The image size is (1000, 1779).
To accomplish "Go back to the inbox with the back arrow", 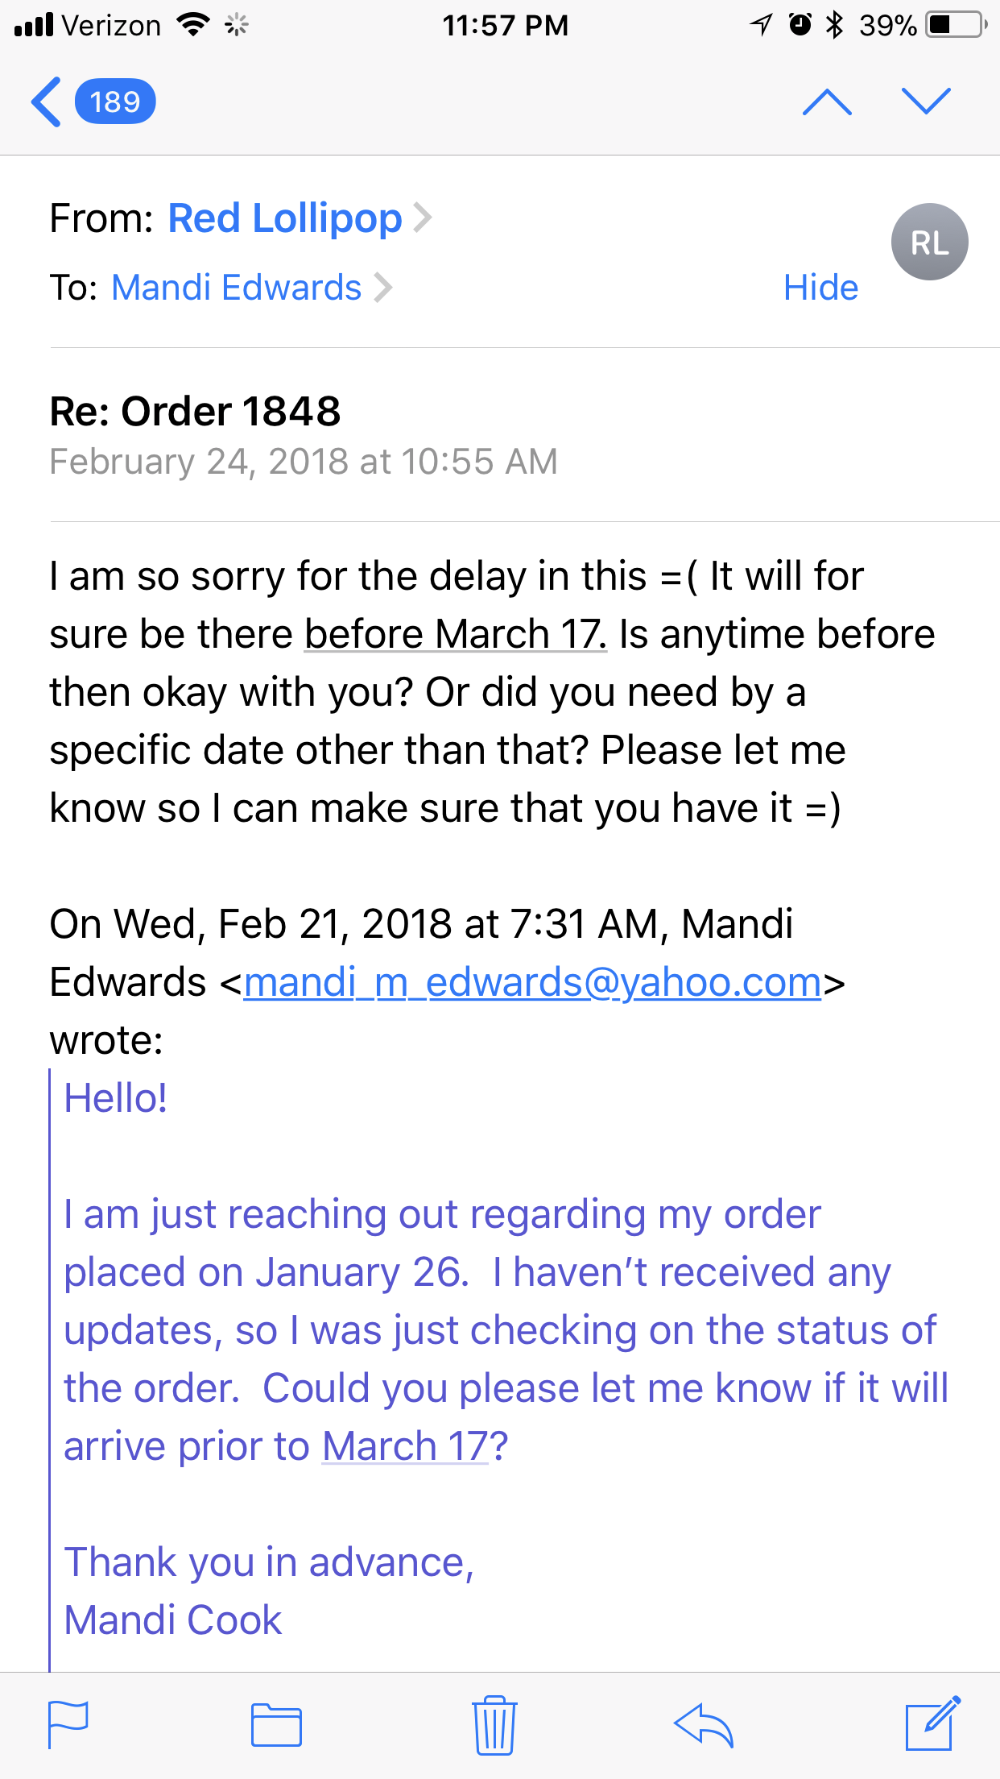I will (46, 102).
